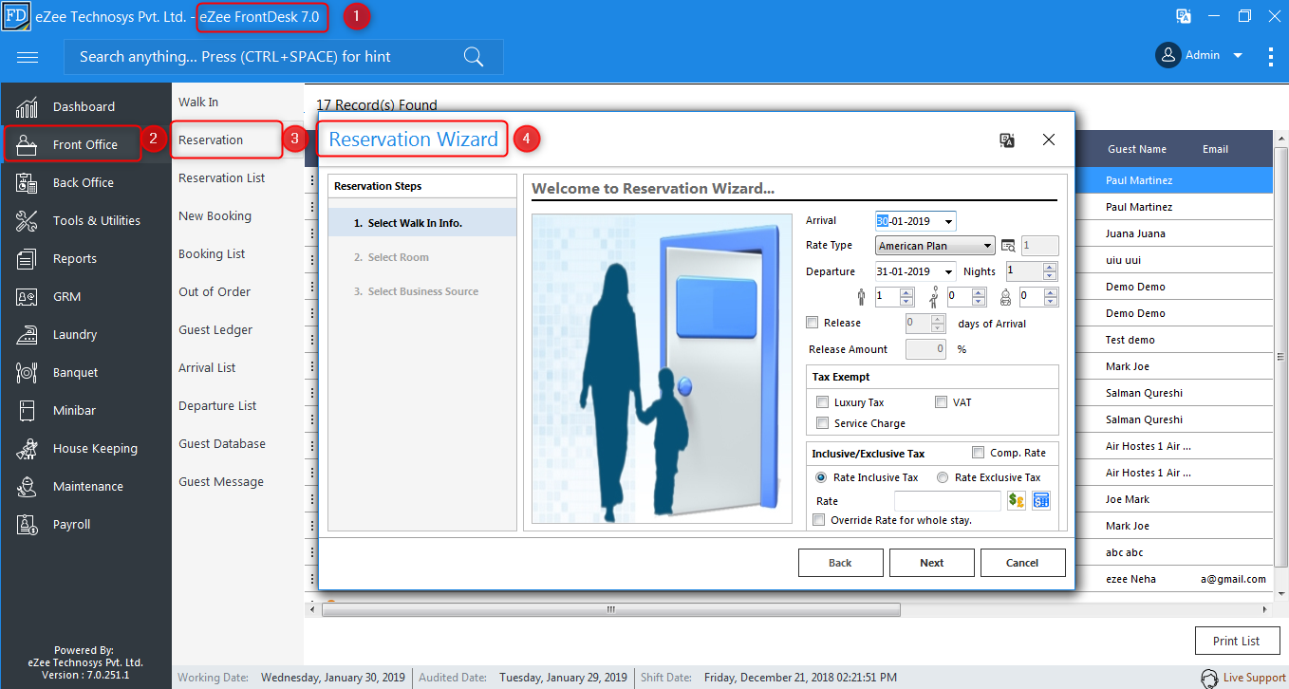Open Arrival List menu item
The height and width of the screenshot is (689, 1289).
click(207, 368)
